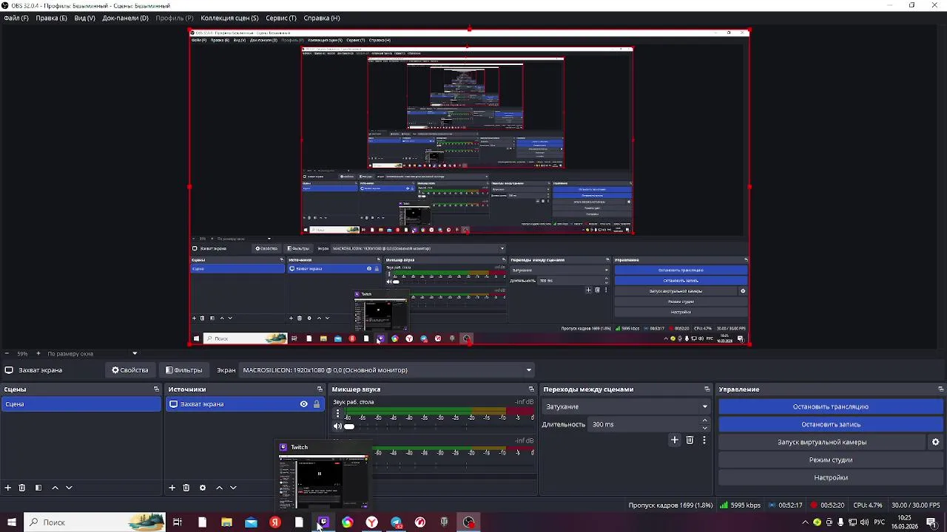Screen dimensions: 947x532
Task: Click the Twitch window preview thumbnail
Action: click(323, 482)
